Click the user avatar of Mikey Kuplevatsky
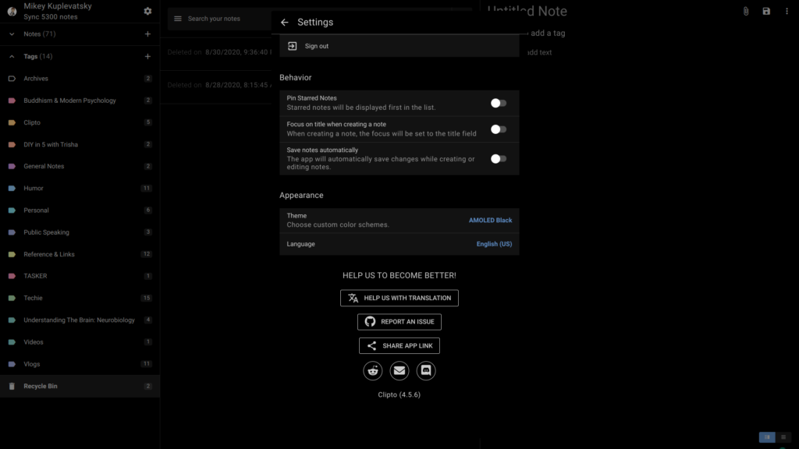 pyautogui.click(x=12, y=11)
